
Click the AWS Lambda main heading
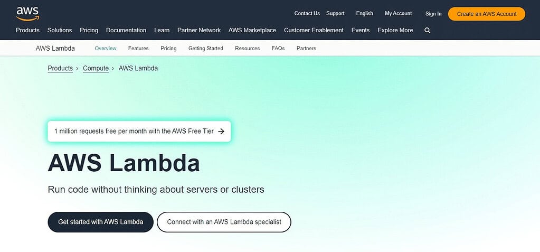[x=124, y=163]
